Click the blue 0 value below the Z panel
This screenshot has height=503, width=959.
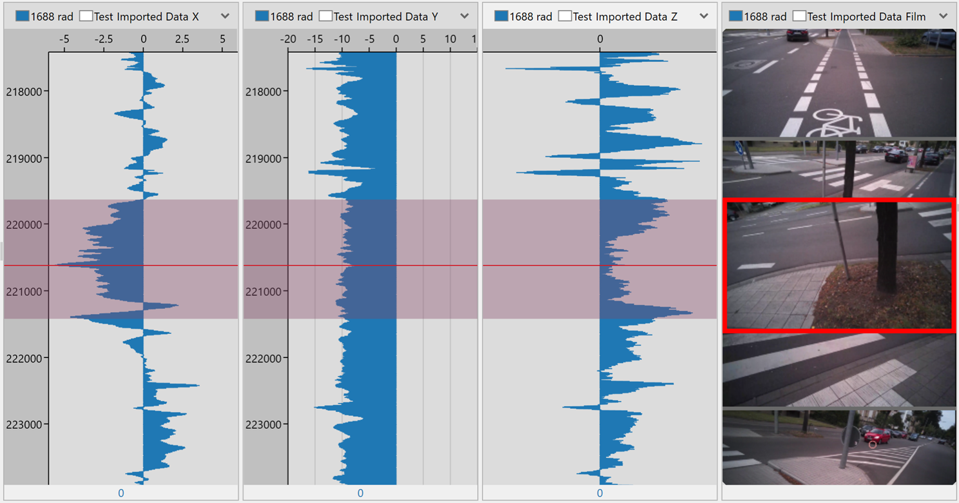click(x=600, y=493)
